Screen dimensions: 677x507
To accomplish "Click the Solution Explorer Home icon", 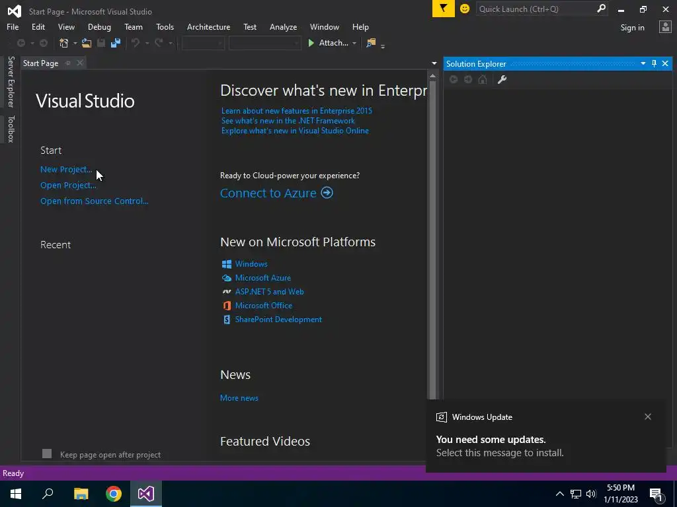I will click(x=483, y=79).
